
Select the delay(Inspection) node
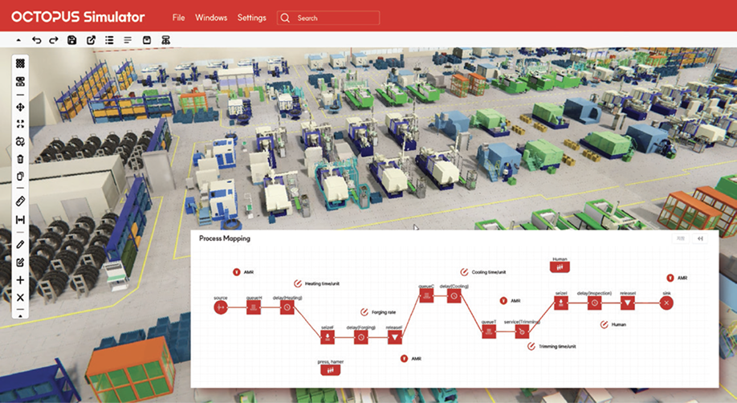click(x=595, y=303)
